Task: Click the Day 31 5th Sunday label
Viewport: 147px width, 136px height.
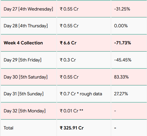Action: tap(24, 94)
